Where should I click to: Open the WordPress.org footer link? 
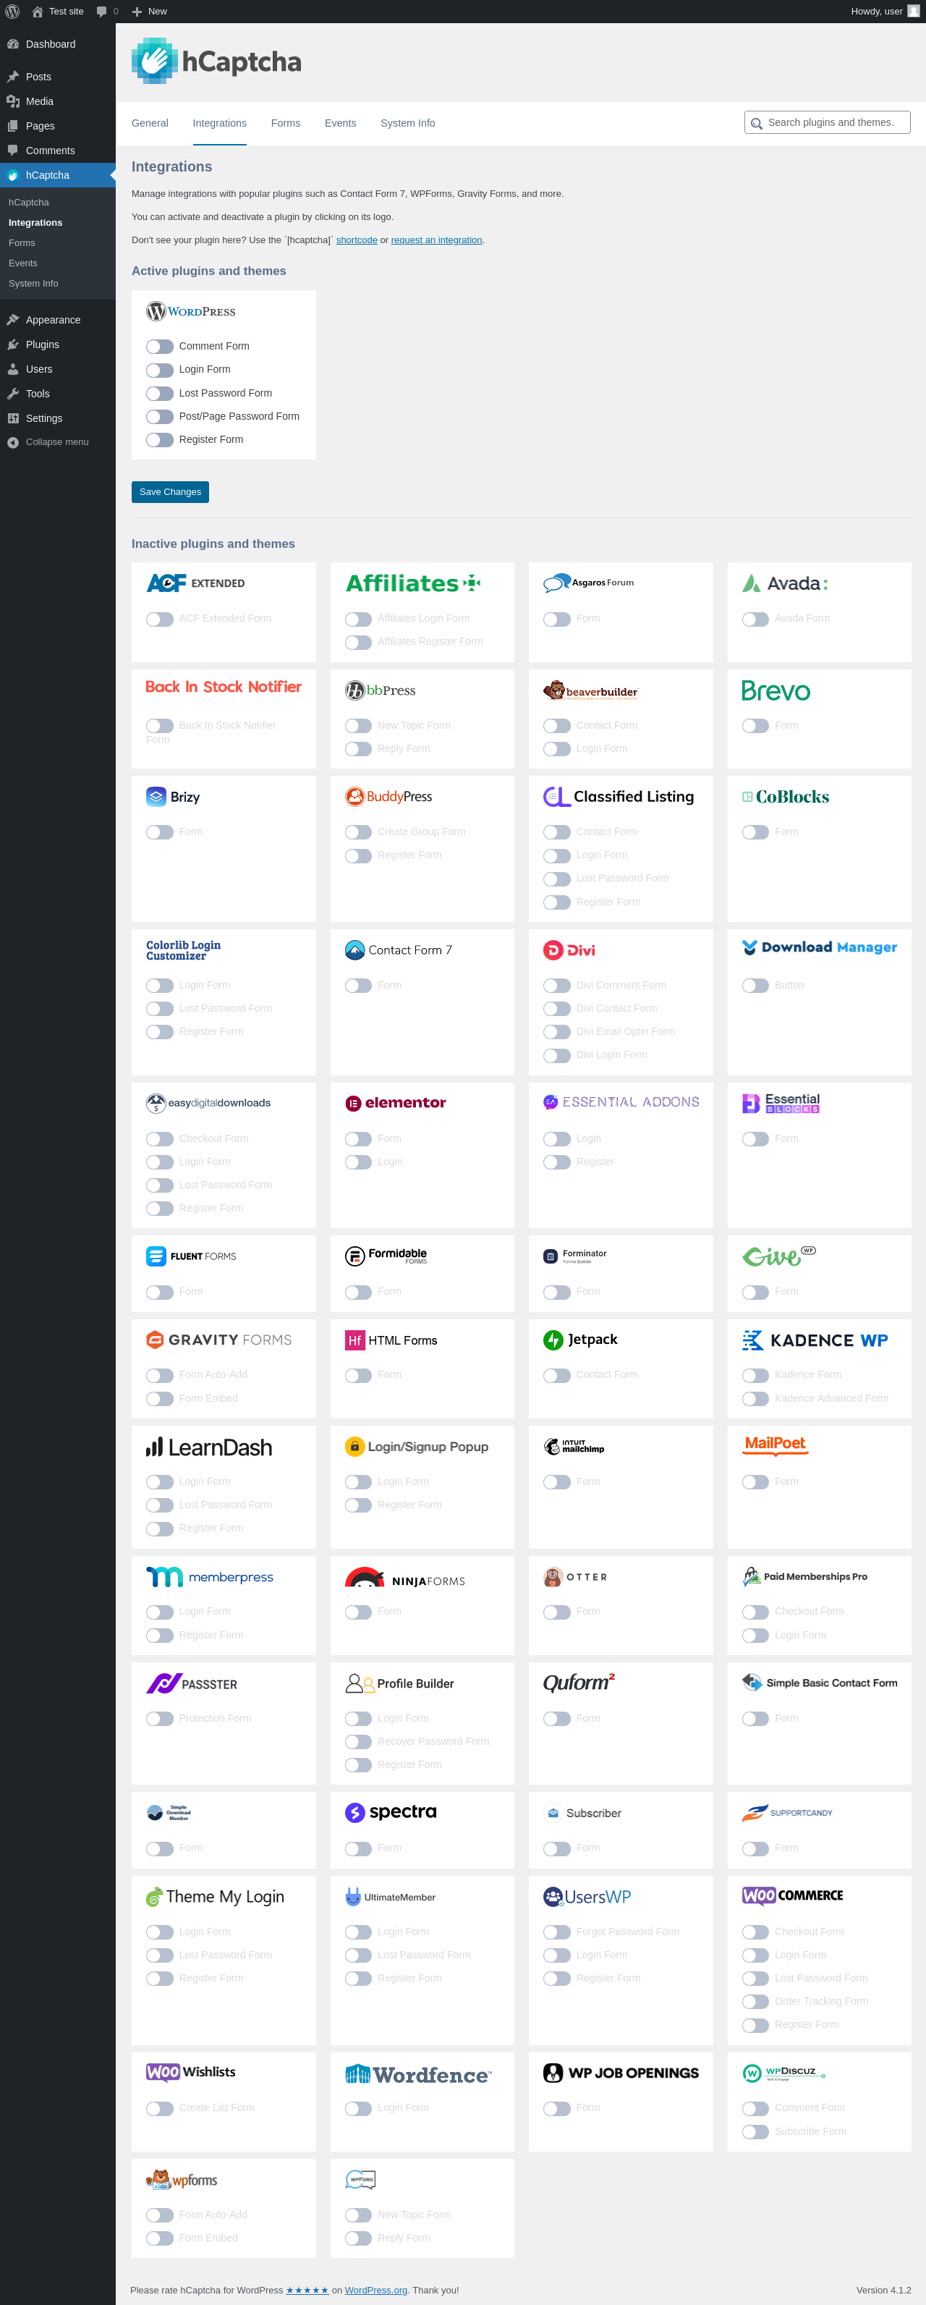[x=375, y=2290]
